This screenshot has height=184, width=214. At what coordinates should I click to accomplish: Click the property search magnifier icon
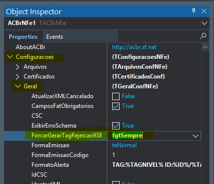click(x=203, y=36)
